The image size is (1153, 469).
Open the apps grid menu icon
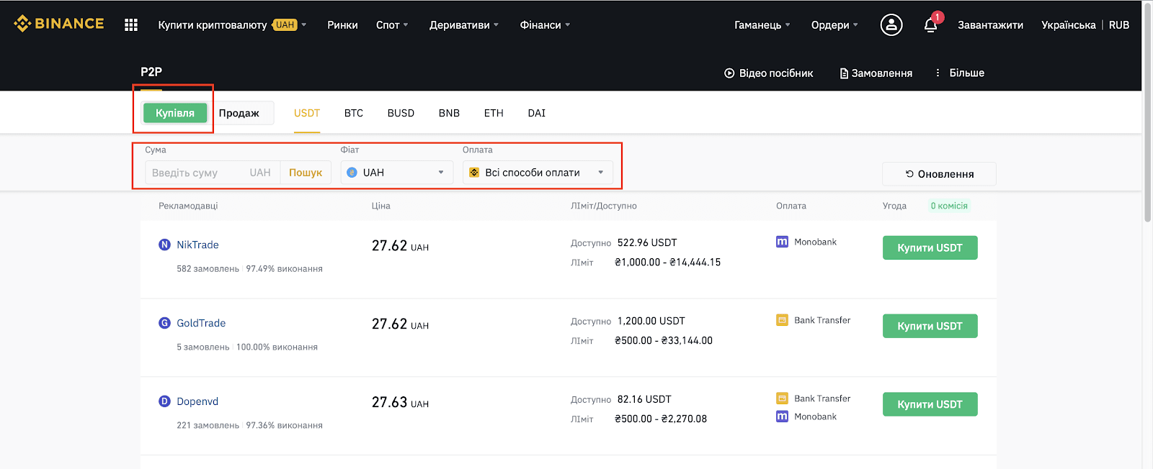coord(130,24)
